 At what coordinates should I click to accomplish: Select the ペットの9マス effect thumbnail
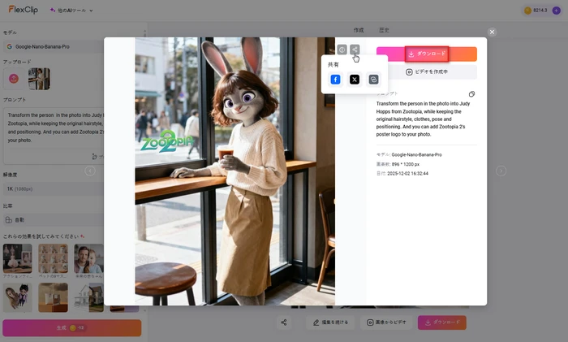coord(54,258)
